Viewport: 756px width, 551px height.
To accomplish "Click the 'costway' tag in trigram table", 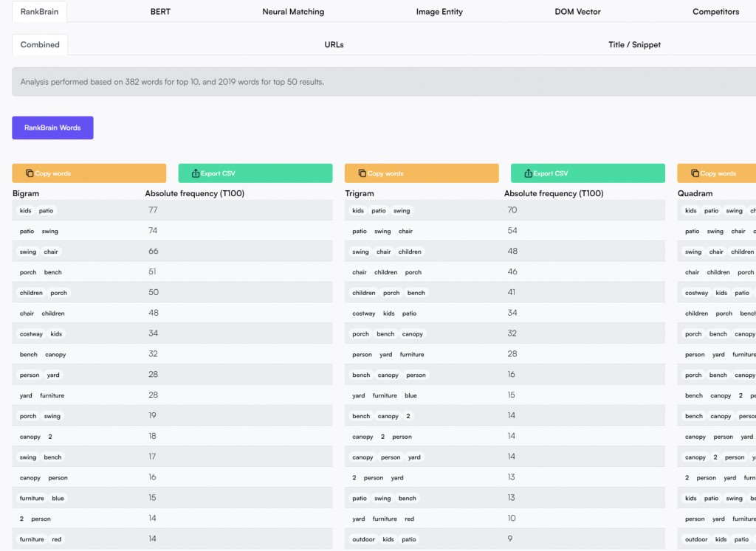I will click(x=364, y=313).
